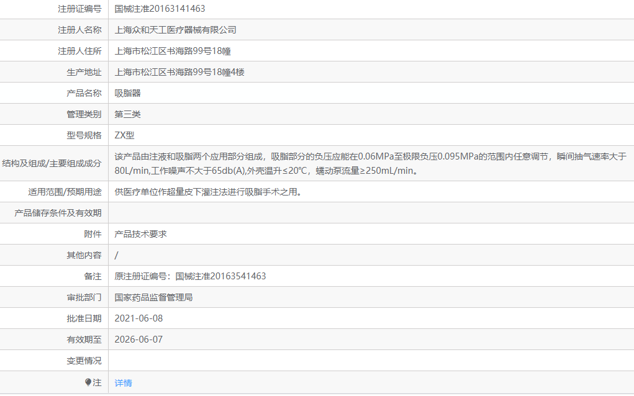Click the 管理类别 label
Image resolution: width=634 pixels, height=396 pixels.
84,114
